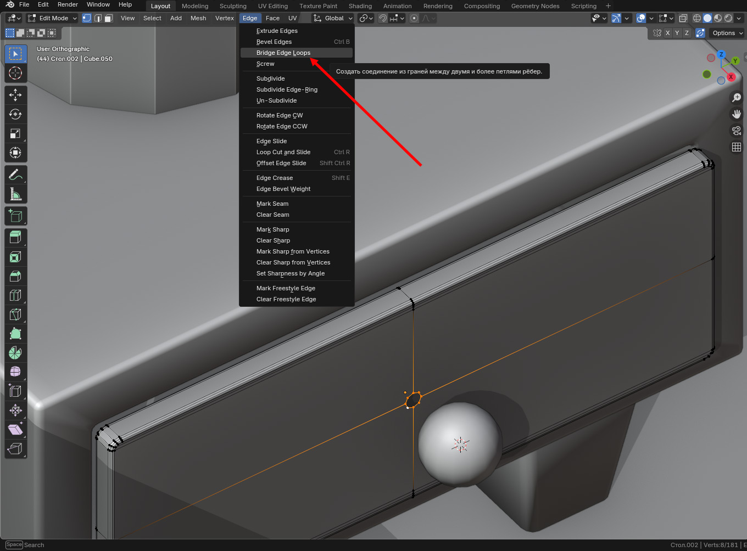Click the hand pan-view icon

[x=737, y=114]
